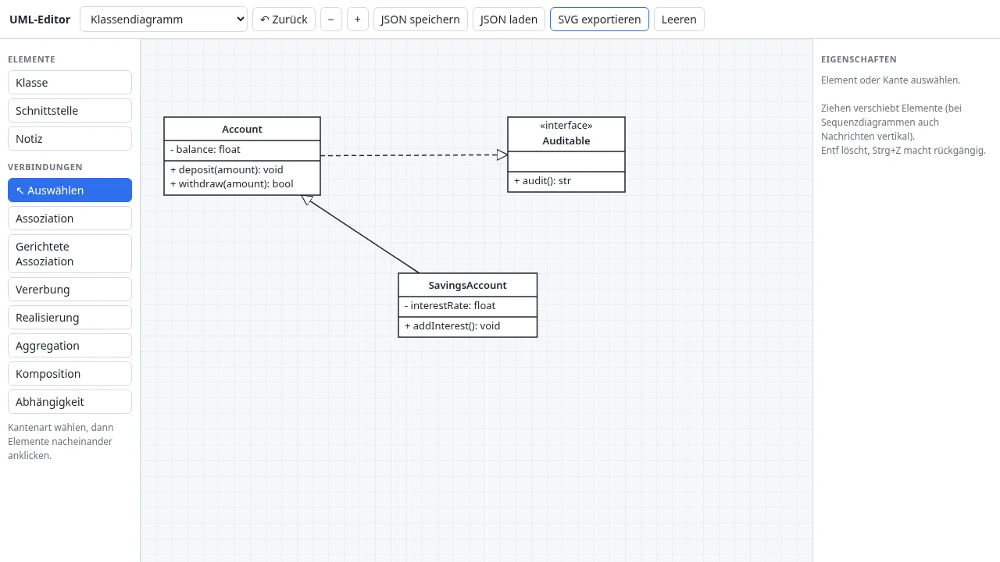Choose the Vererbung connection tool

click(x=70, y=290)
